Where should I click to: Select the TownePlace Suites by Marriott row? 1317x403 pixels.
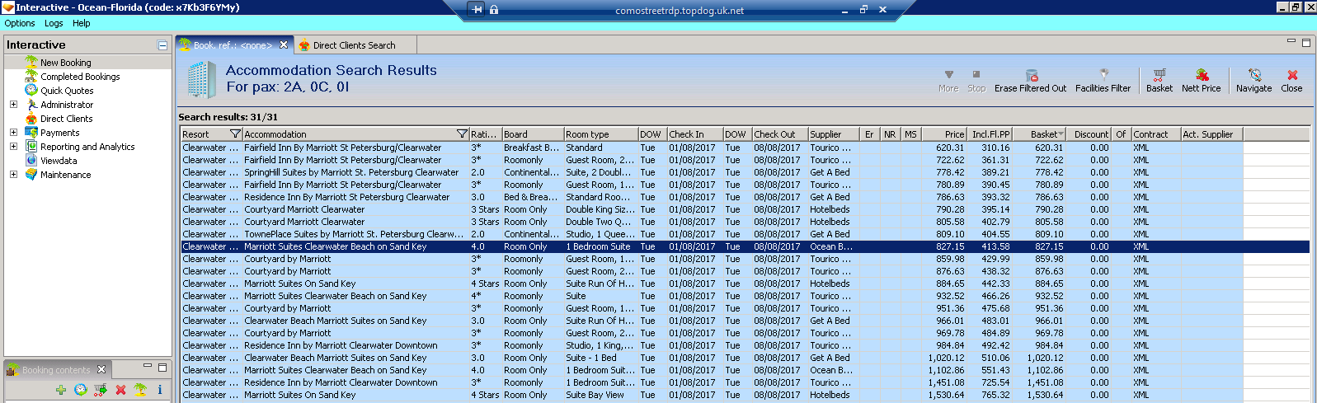(x=745, y=234)
